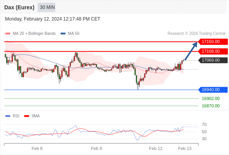Image resolution: width=229 pixels, height=155 pixels.
Task: Click the 16940.00 pivot price tag
Action: click(x=213, y=90)
